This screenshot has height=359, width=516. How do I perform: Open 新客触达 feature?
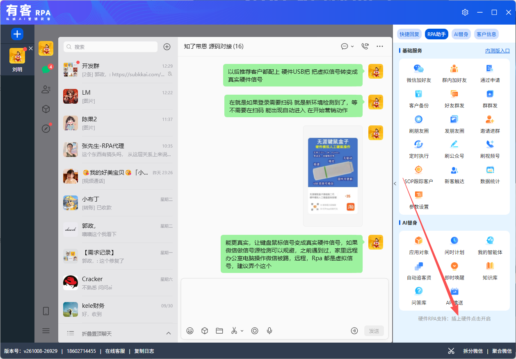(x=454, y=175)
